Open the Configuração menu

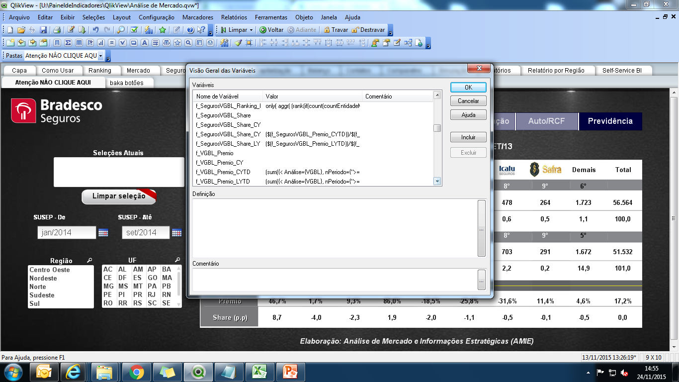click(x=157, y=17)
